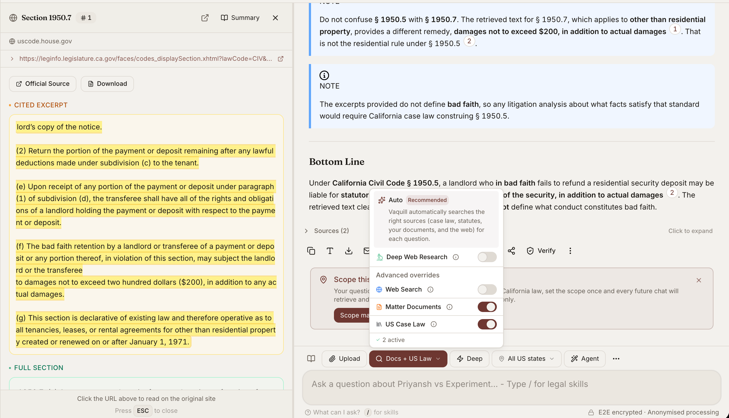Open the Summary view

[x=240, y=18]
